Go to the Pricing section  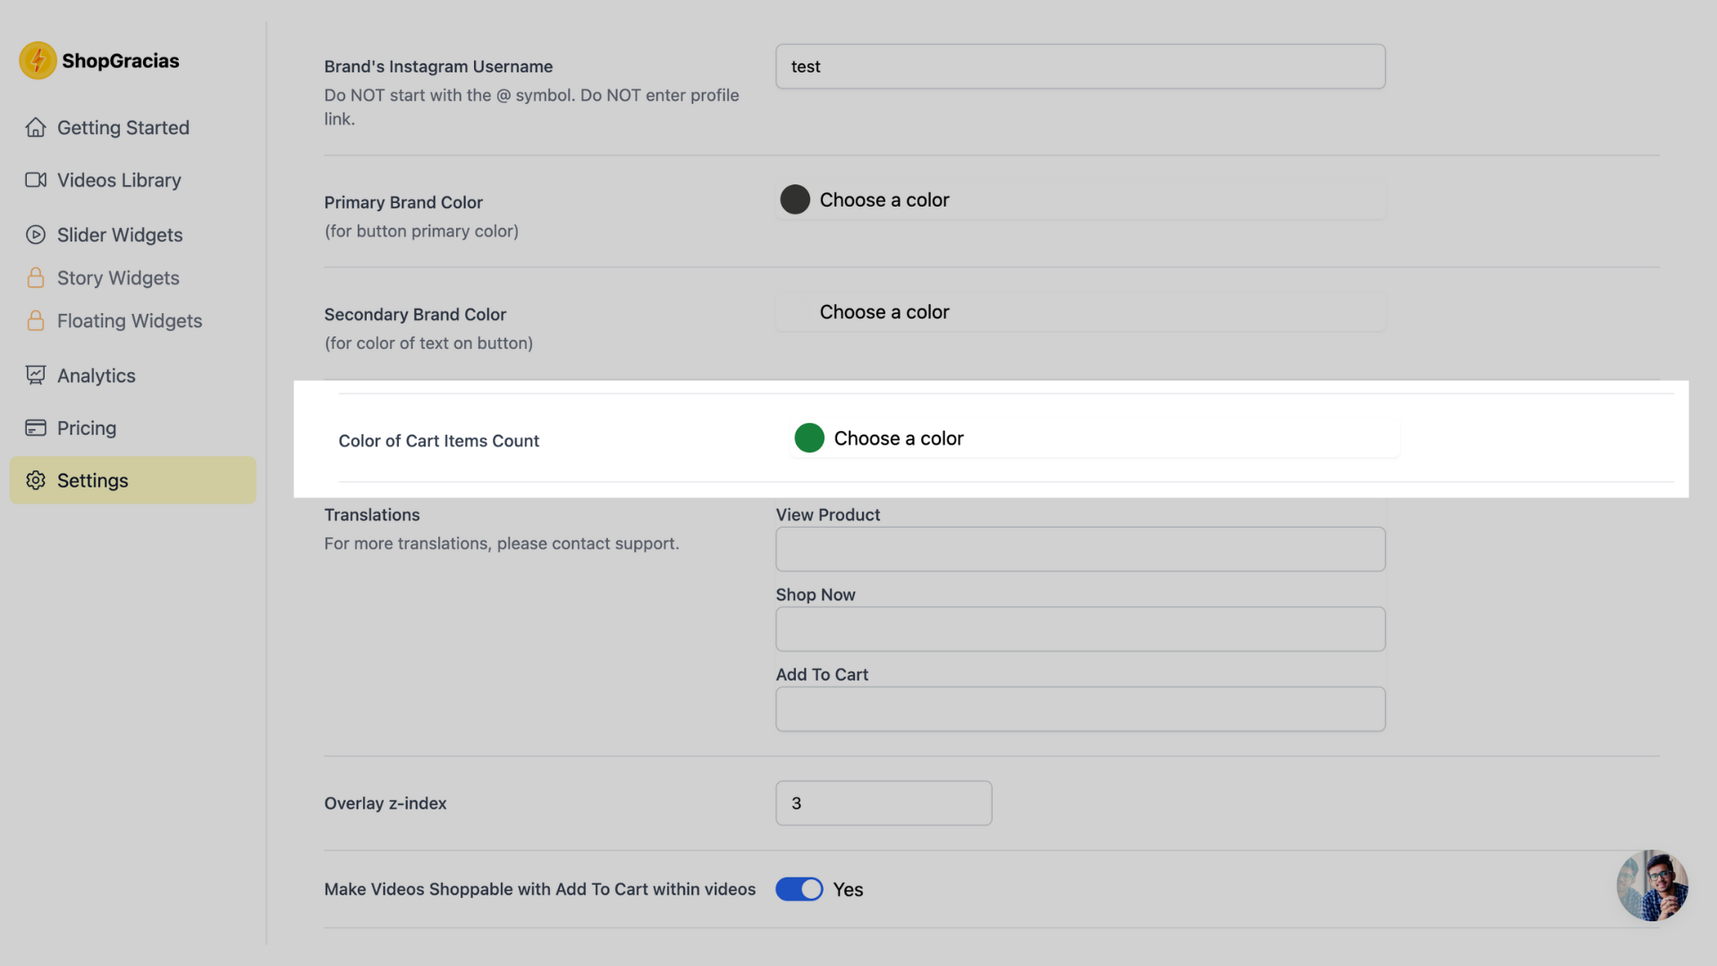point(87,428)
